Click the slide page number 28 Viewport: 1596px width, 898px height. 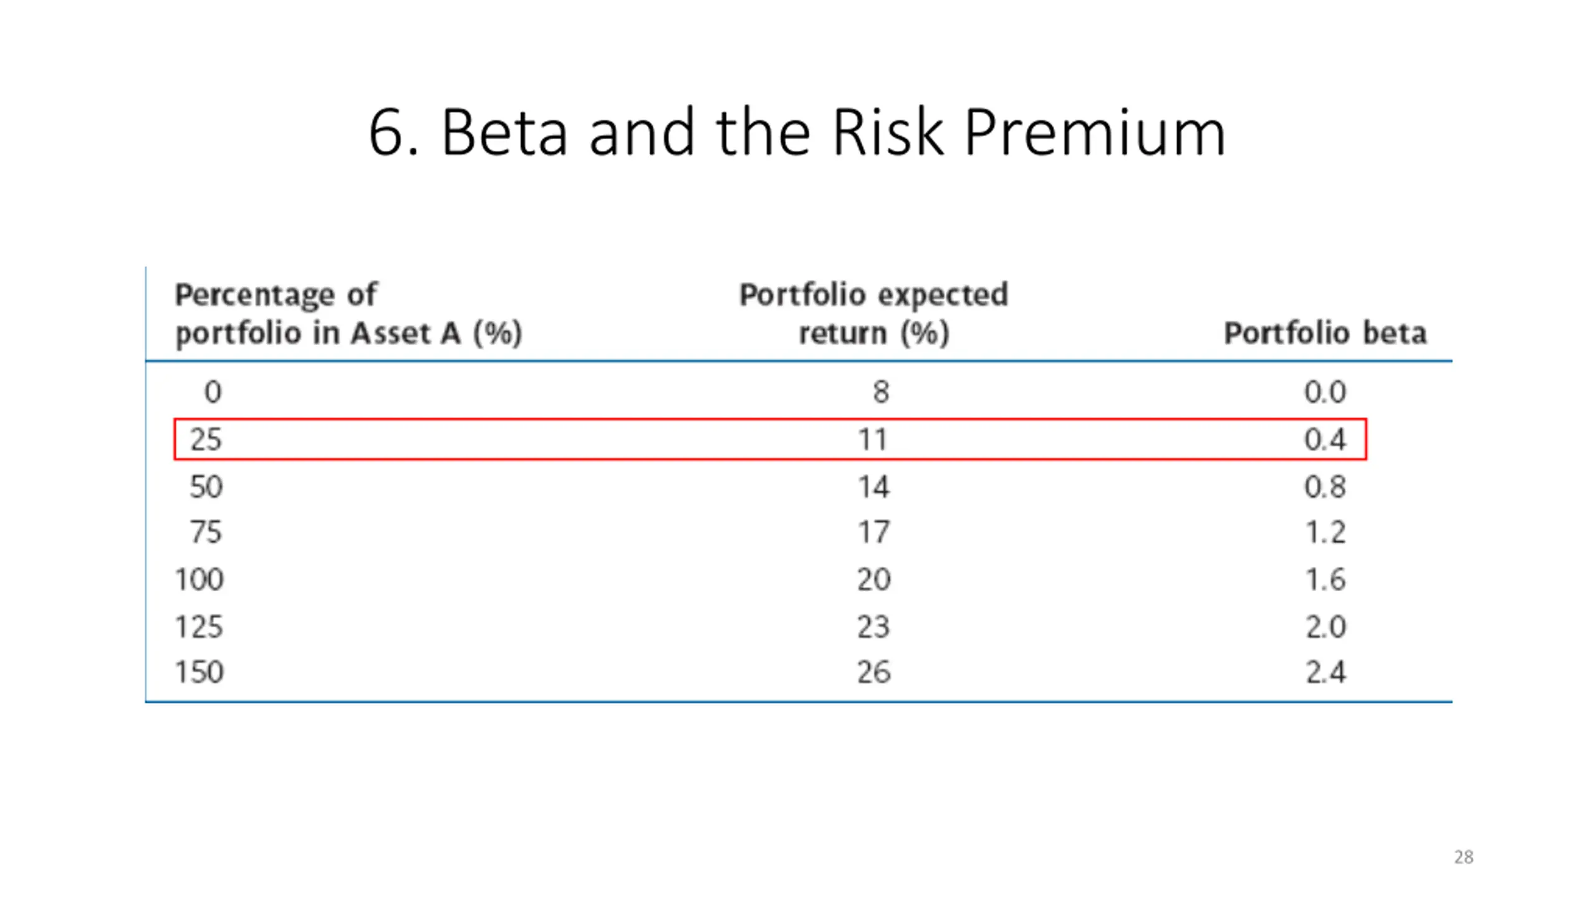point(1464,857)
